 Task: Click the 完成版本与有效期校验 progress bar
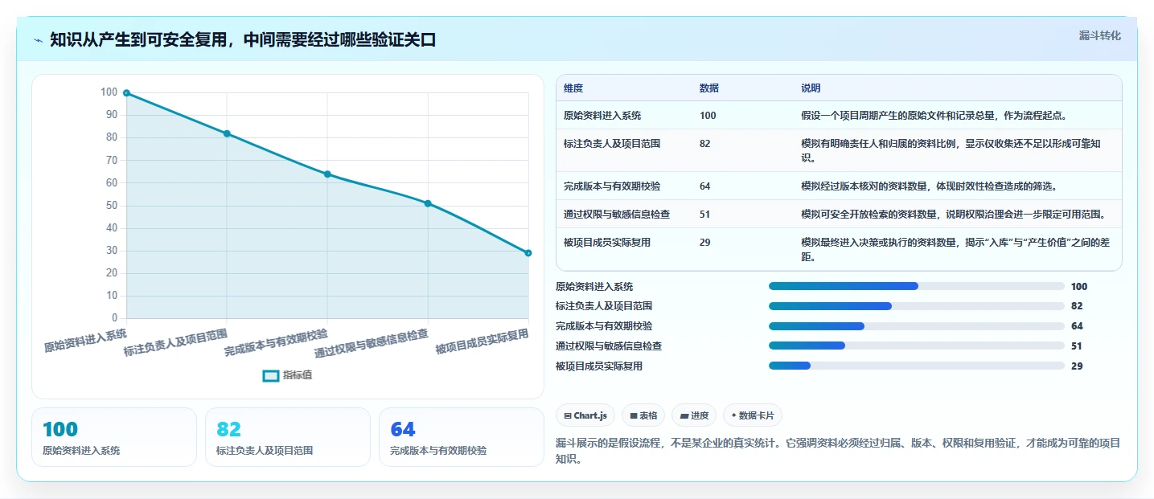917,326
